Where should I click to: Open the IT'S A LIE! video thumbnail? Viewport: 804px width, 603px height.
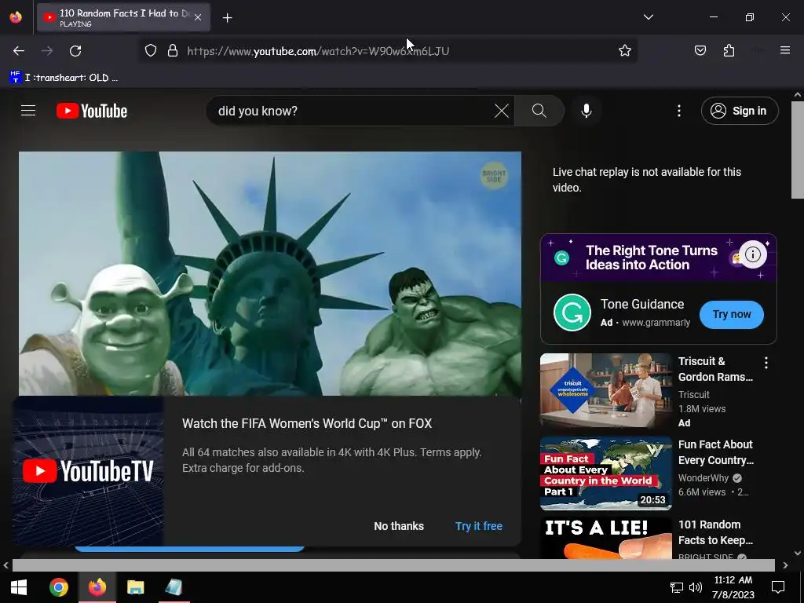605,539
